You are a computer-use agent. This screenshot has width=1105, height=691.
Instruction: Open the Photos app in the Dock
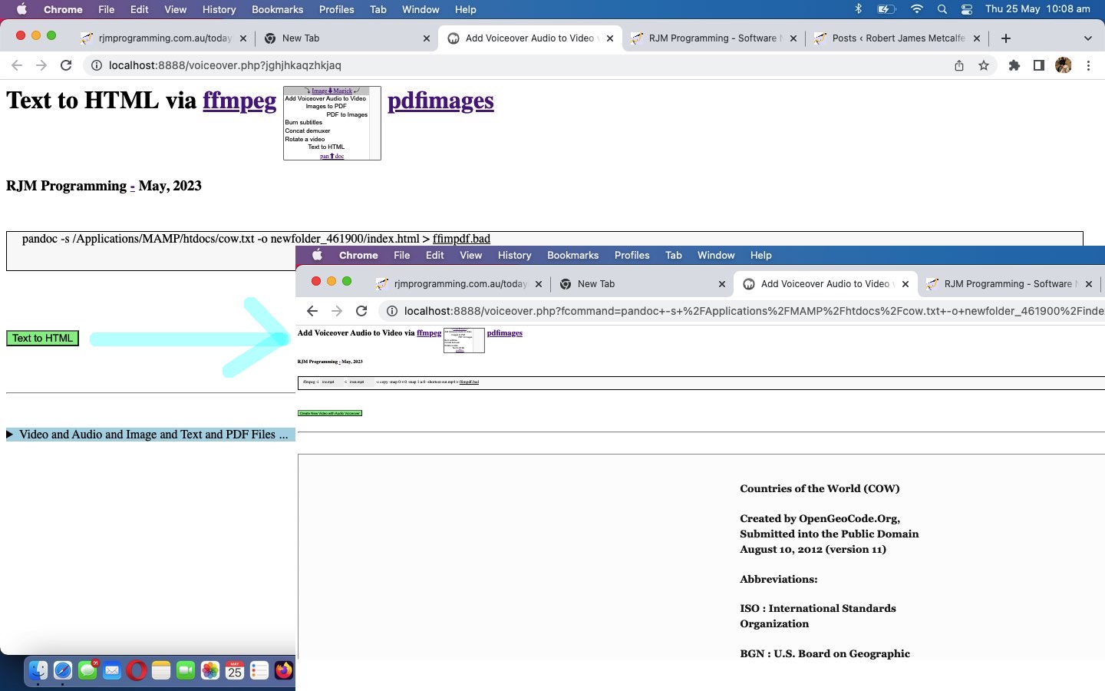[x=210, y=671]
